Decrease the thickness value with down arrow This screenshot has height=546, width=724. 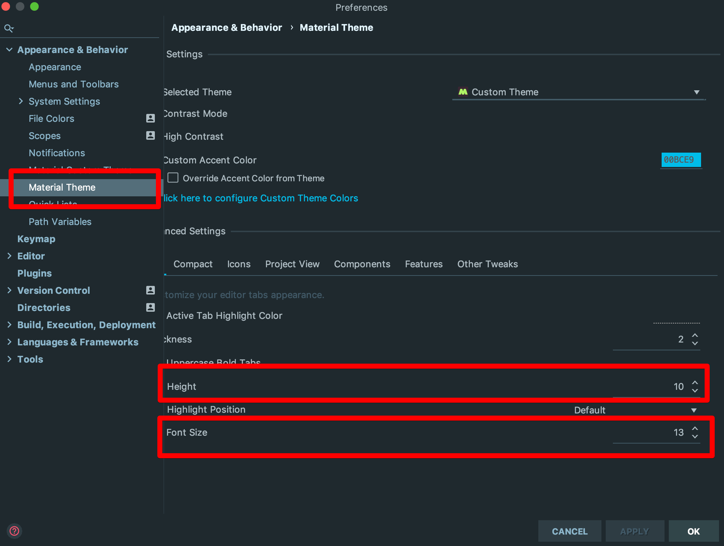[x=695, y=343]
